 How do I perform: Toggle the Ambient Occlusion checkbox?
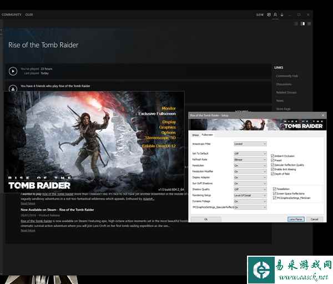[273, 156]
